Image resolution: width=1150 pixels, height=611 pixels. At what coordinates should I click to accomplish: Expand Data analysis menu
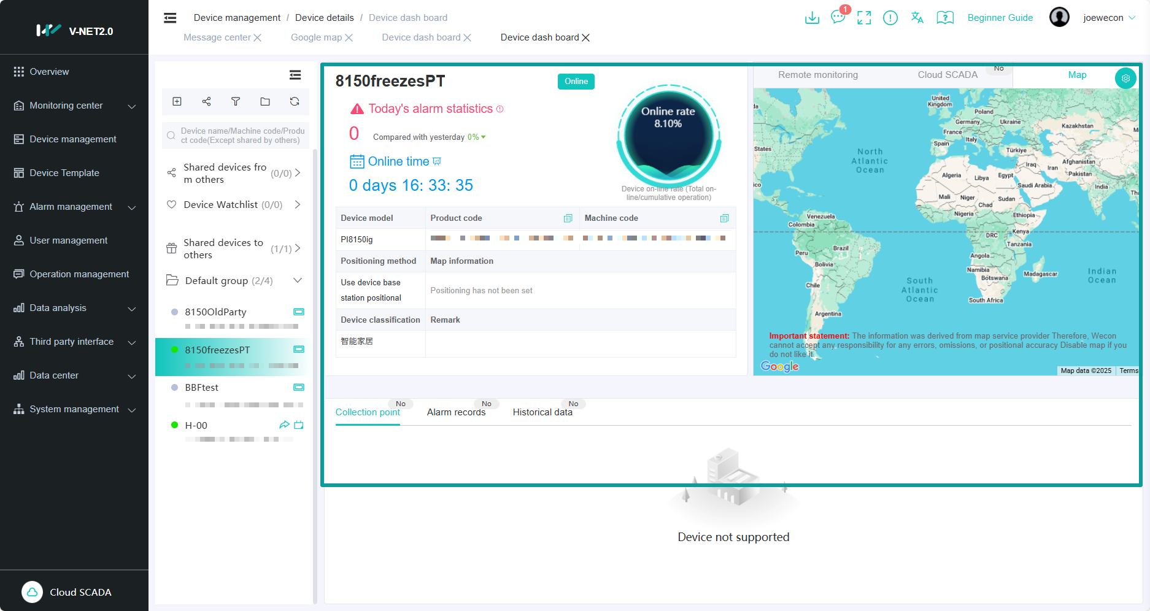[x=131, y=309]
